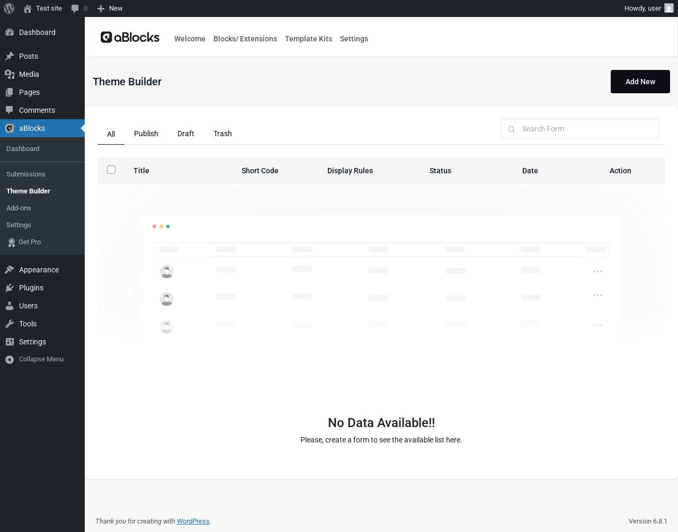Switch to the Trash tab
The image size is (678, 532).
coord(222,134)
